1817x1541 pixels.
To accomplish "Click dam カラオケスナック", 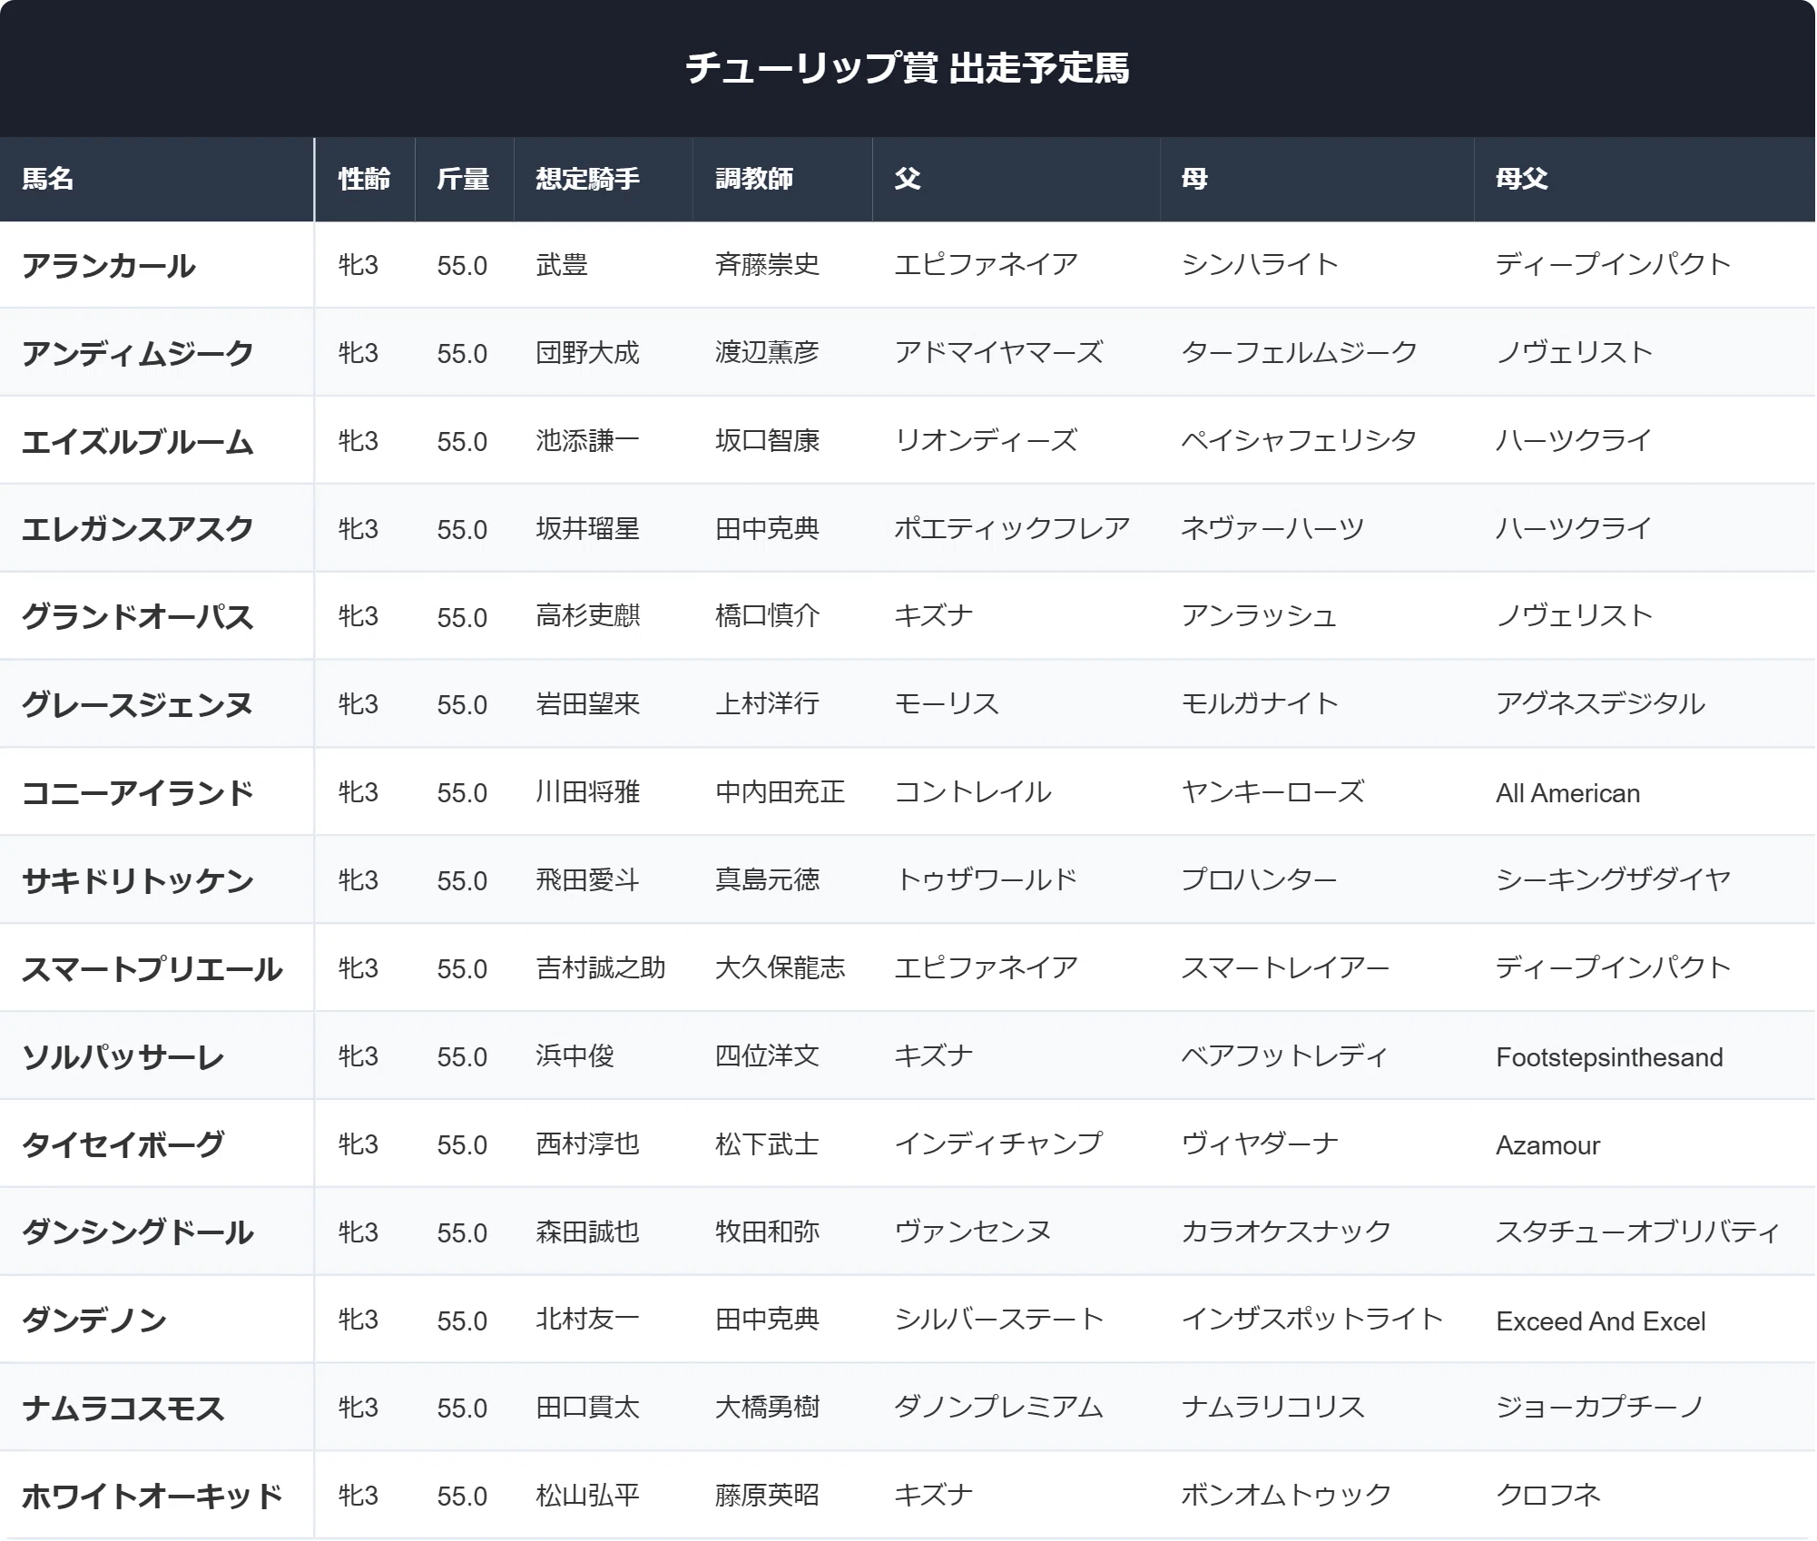I will tap(1287, 1232).
